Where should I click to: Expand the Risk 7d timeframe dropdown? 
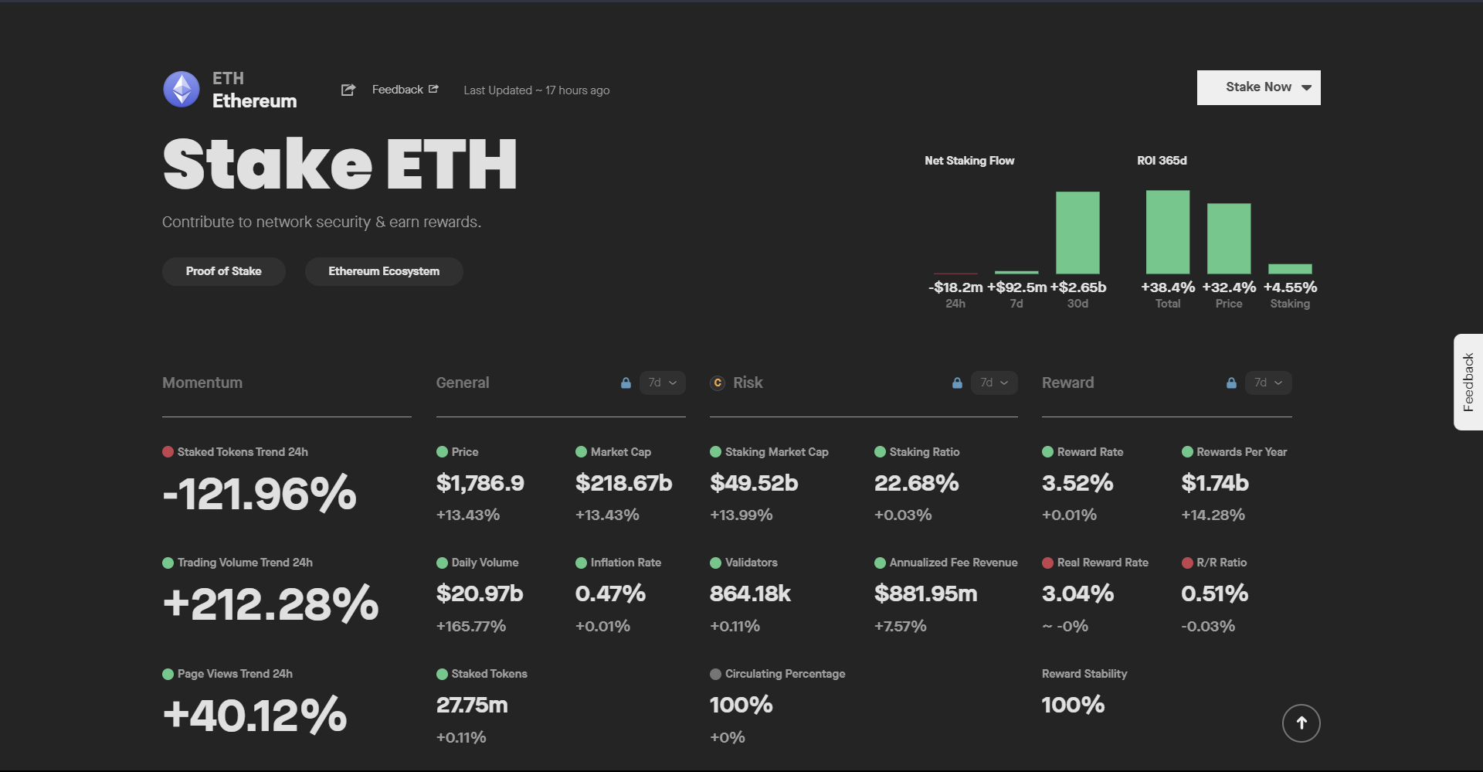click(994, 383)
